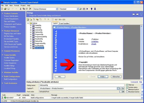Click the New project icon

pos(2,9)
